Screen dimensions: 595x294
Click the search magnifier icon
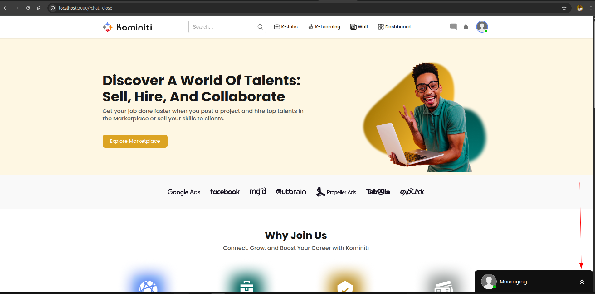[260, 27]
